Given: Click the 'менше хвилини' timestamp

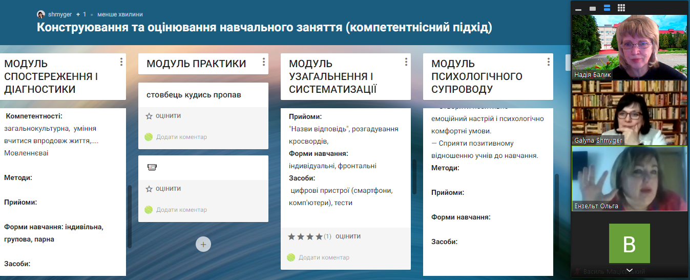Looking at the screenshot, I should pyautogui.click(x=119, y=14).
